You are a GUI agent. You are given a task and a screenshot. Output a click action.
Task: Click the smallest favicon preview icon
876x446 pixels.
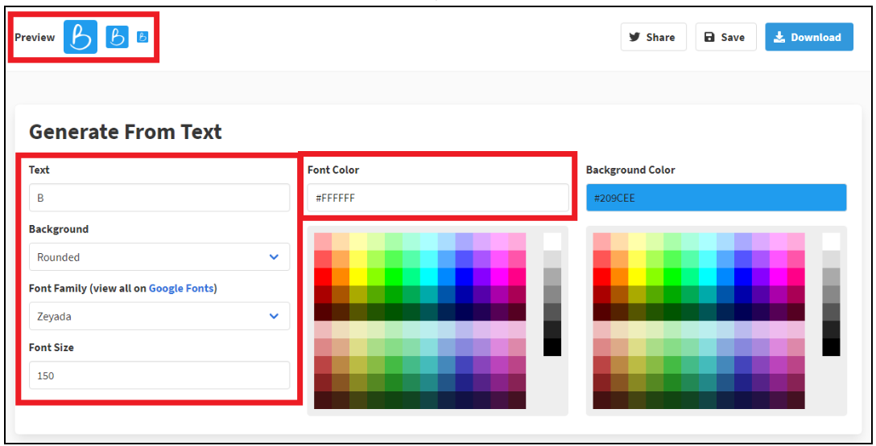[143, 37]
